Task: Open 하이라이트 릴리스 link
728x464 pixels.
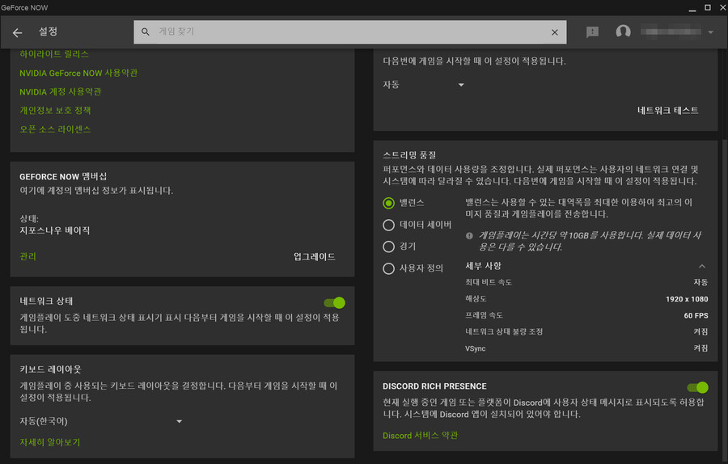Action: (x=54, y=54)
